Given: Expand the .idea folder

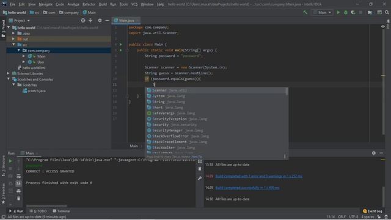Looking at the screenshot, I should pos(13,33).
